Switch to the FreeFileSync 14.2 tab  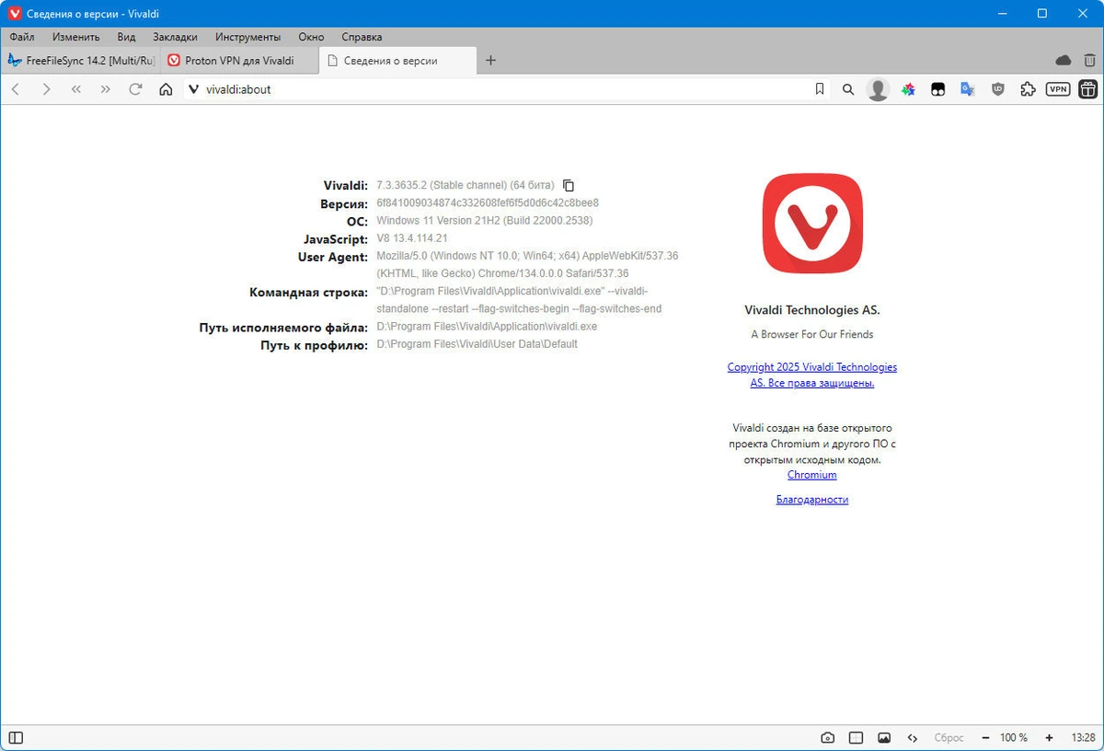(80, 61)
